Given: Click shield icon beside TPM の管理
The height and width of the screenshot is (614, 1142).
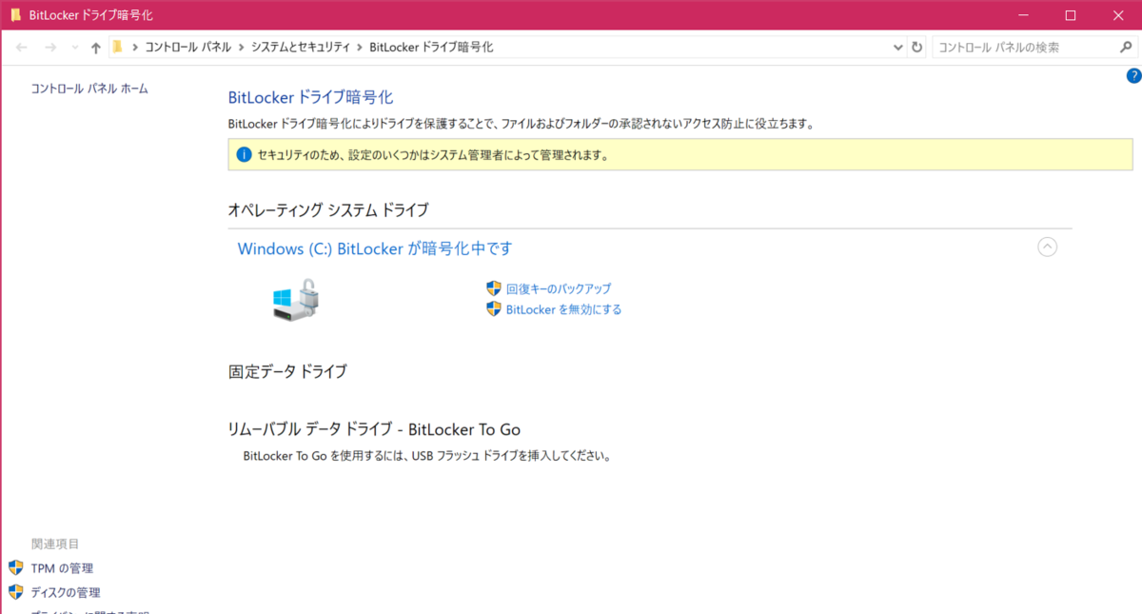Looking at the screenshot, I should [x=15, y=567].
